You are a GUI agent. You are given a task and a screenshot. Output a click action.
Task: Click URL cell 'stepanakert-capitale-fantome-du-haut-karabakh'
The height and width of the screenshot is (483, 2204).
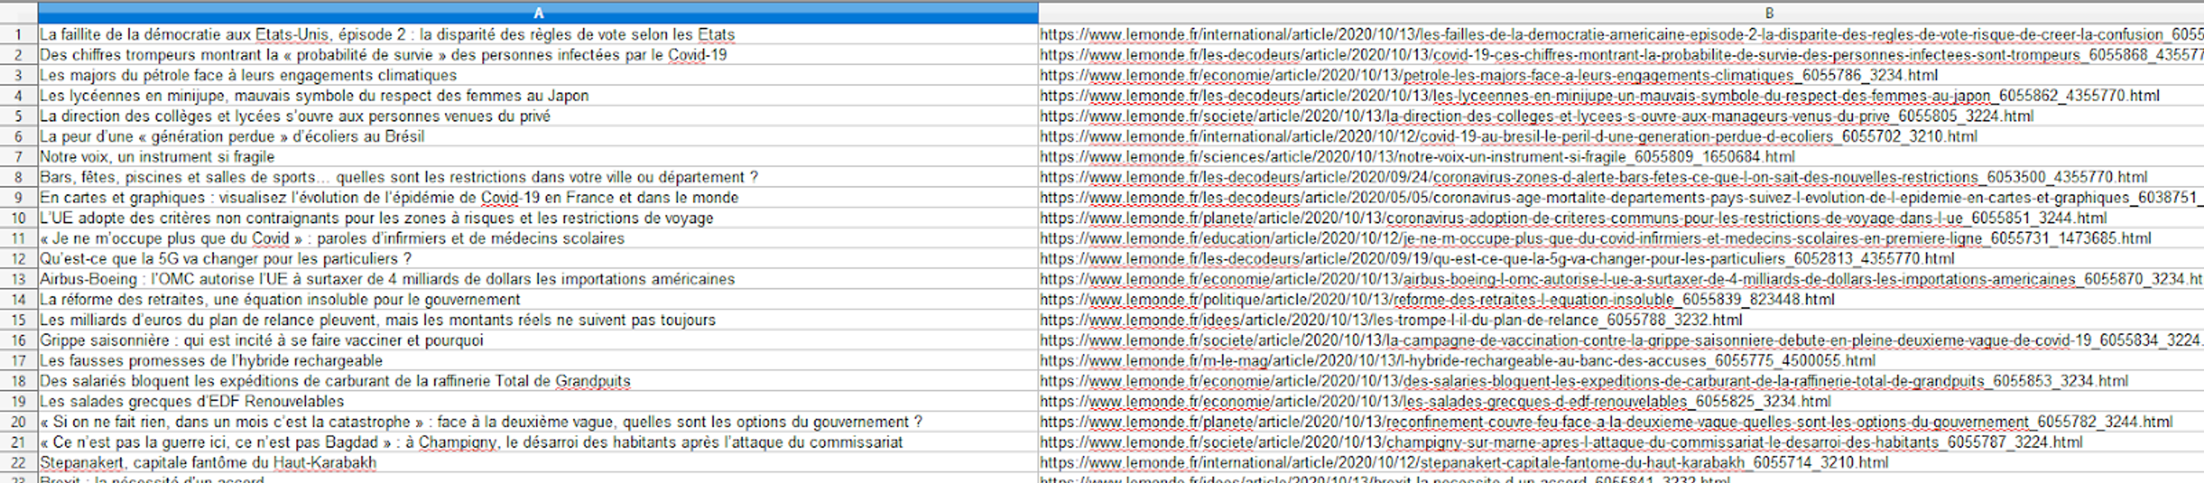[x=1621, y=462]
